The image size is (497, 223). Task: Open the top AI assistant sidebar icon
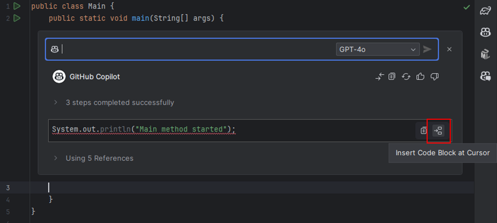(x=485, y=11)
